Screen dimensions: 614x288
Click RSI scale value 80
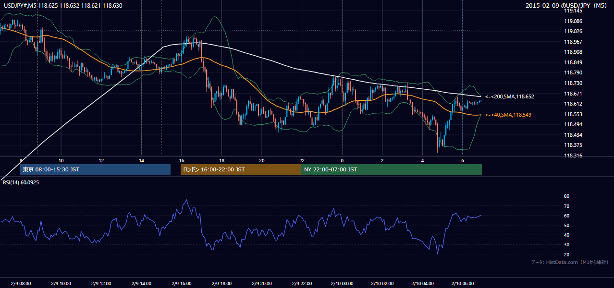566,196
